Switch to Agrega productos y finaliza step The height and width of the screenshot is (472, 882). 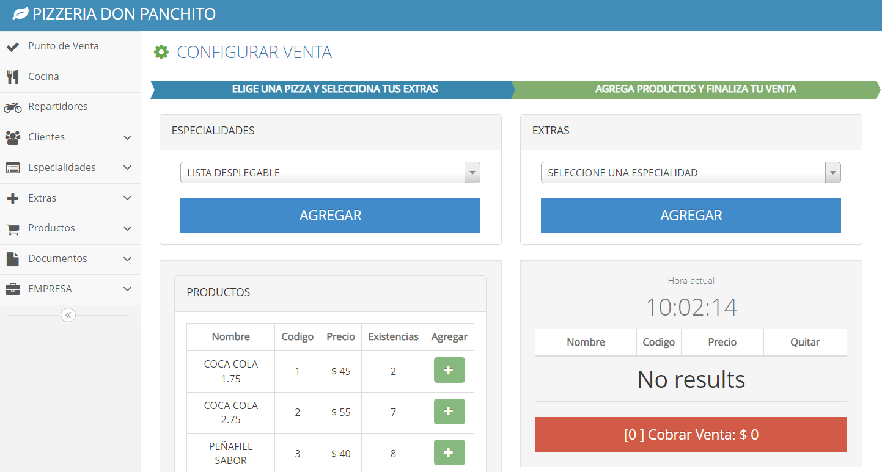(x=695, y=89)
